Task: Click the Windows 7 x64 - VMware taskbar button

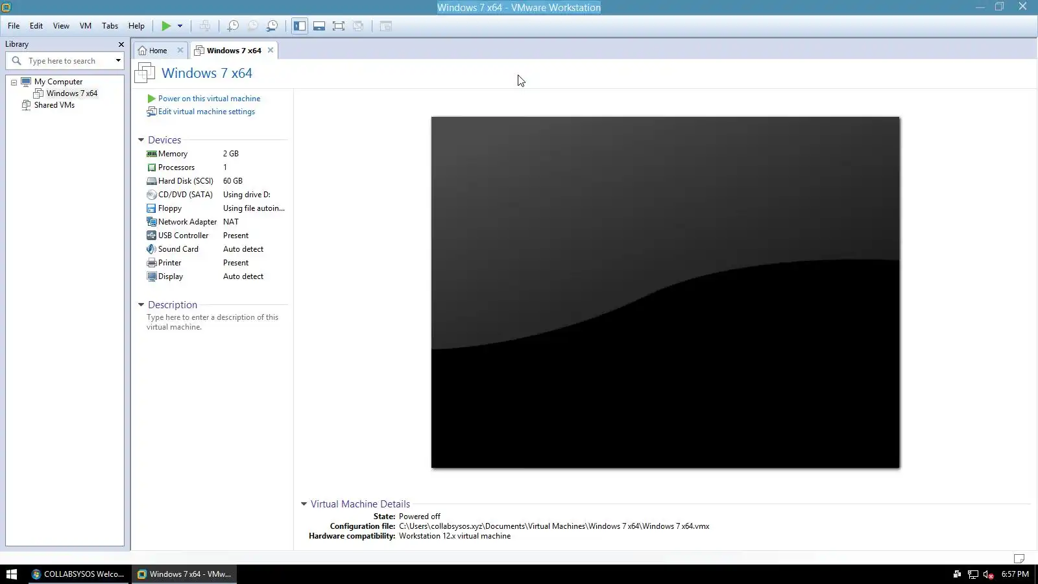Action: coord(184,574)
